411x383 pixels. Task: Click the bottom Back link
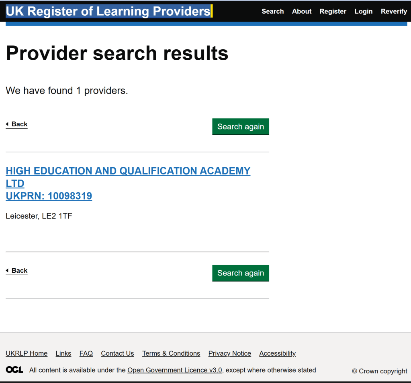click(x=17, y=271)
